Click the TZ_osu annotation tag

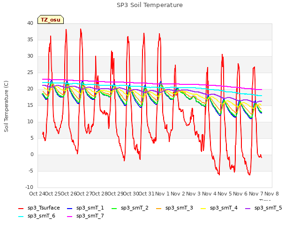click(x=51, y=20)
